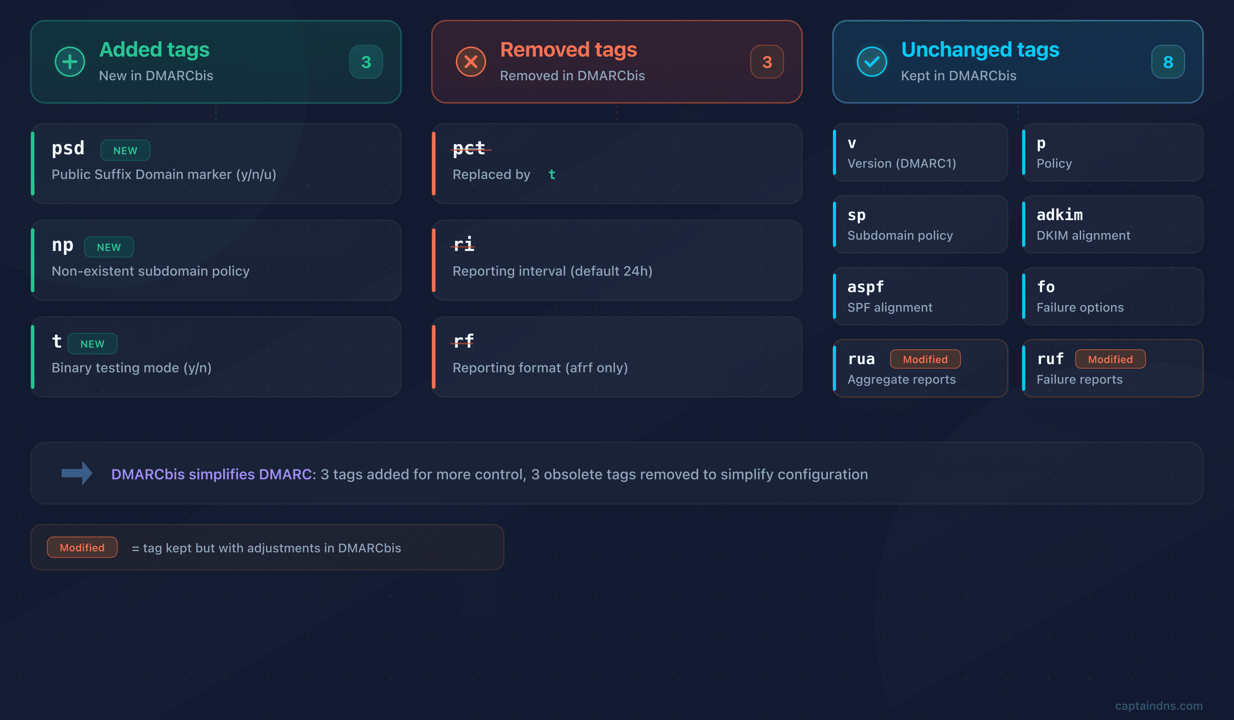Select the v Version (DMARC1) card
Screen dimensions: 1234x720
(920, 152)
